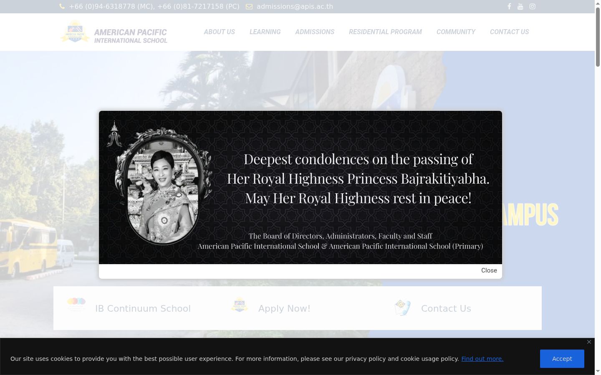Viewport: 601px width, 375px height.
Task: Follow the Find out more link
Action: tap(482, 359)
